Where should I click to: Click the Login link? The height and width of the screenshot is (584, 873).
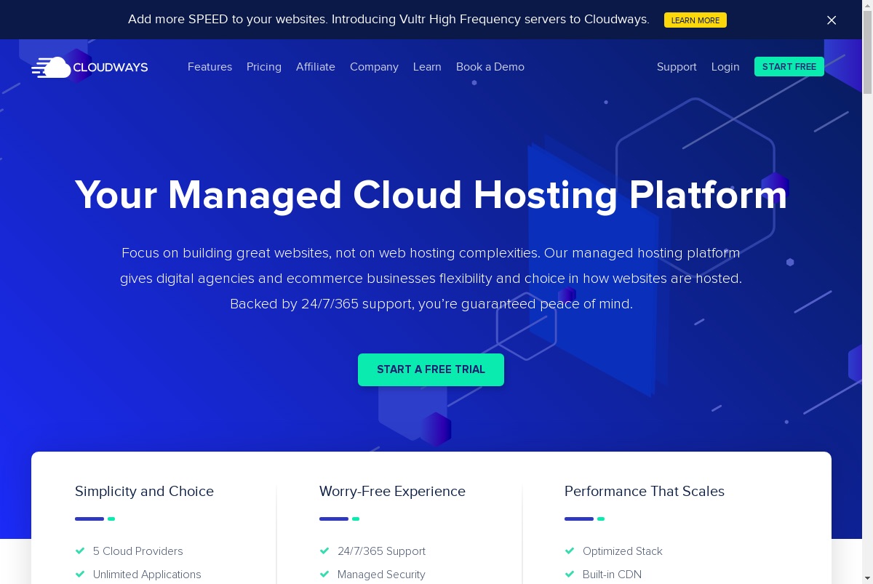725,67
